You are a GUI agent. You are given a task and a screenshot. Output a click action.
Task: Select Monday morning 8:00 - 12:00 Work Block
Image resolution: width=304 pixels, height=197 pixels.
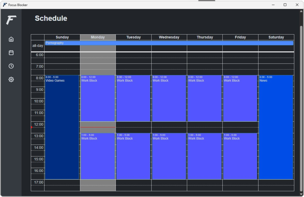pos(98,99)
